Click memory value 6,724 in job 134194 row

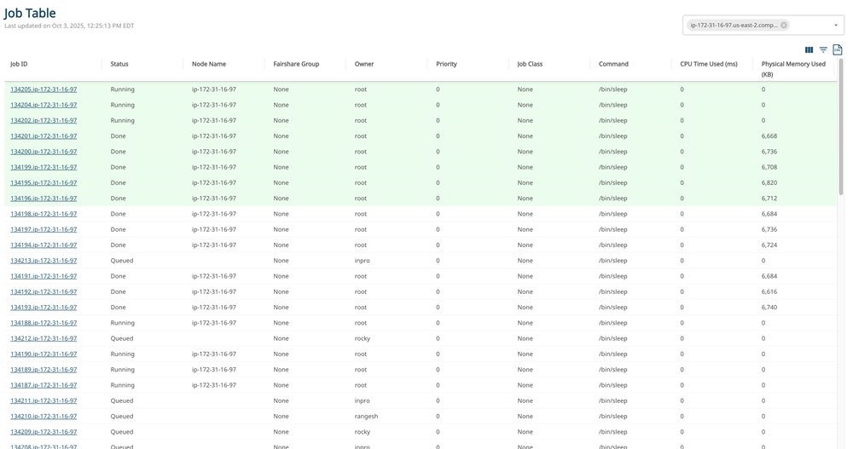click(769, 245)
